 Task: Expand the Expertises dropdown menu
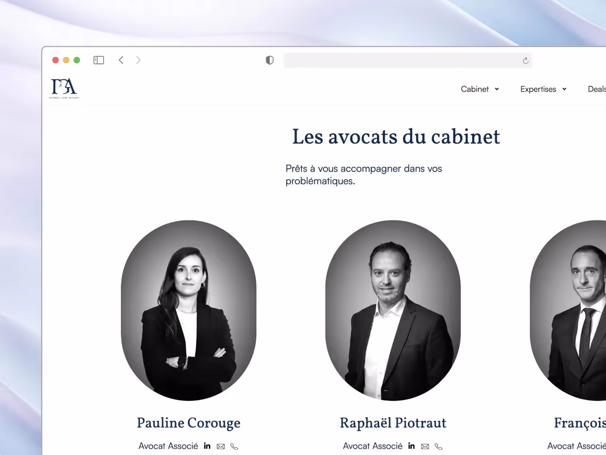tap(543, 89)
